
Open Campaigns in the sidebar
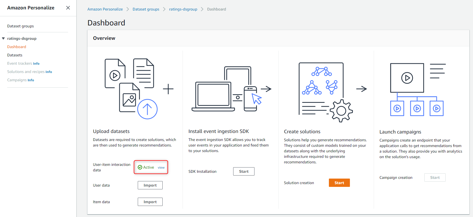pyautogui.click(x=17, y=80)
